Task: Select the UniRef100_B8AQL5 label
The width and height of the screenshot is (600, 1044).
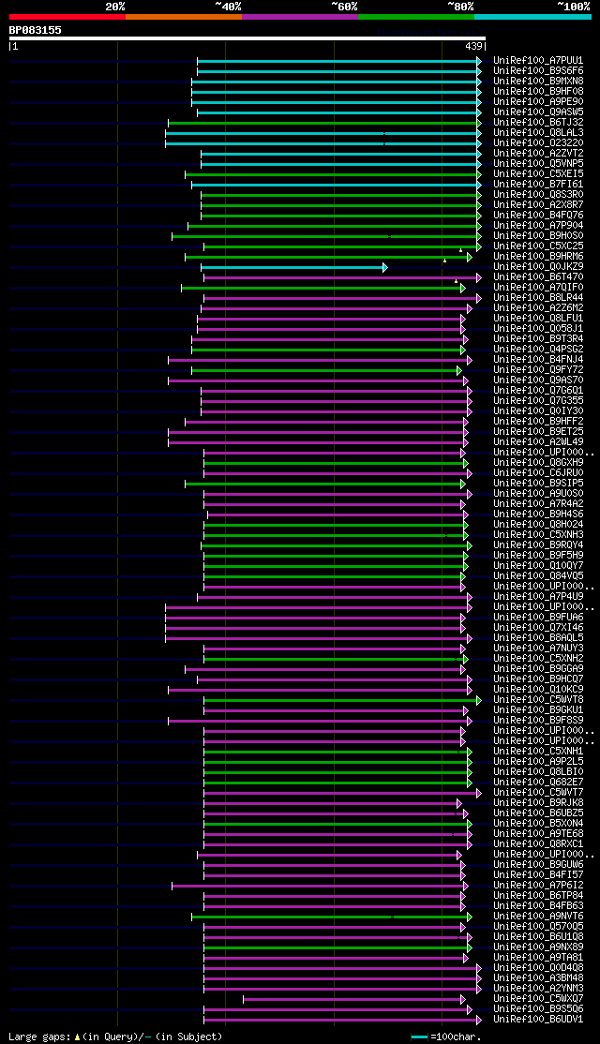Action: 539,638
